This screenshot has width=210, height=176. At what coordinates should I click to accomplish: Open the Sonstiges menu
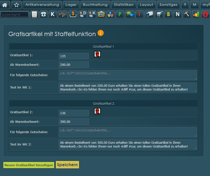click(169, 5)
